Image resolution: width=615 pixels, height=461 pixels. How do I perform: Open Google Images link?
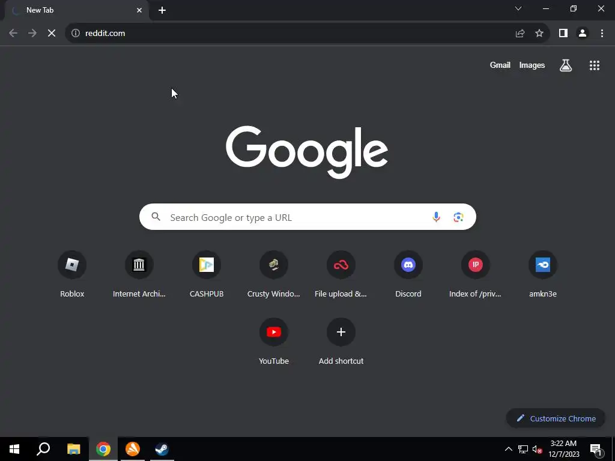(532, 65)
